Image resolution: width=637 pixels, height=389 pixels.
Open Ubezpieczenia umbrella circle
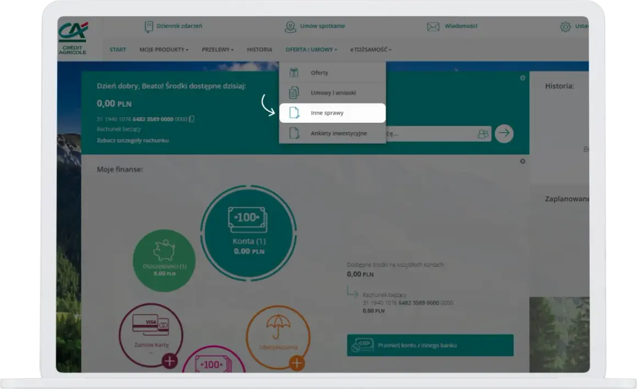278,337
